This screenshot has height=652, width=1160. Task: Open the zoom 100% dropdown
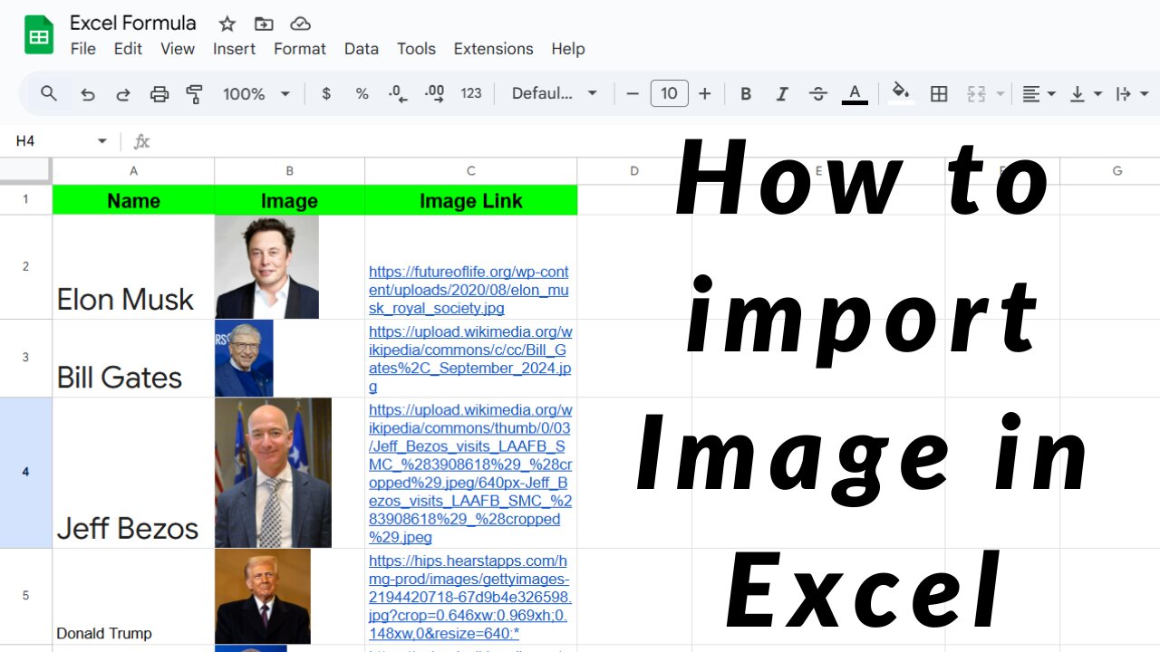pos(256,93)
